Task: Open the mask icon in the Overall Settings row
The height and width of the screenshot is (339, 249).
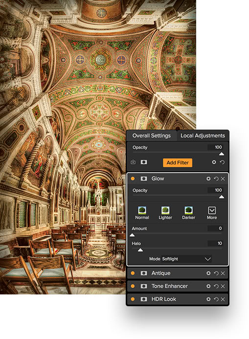Action: pos(144,162)
